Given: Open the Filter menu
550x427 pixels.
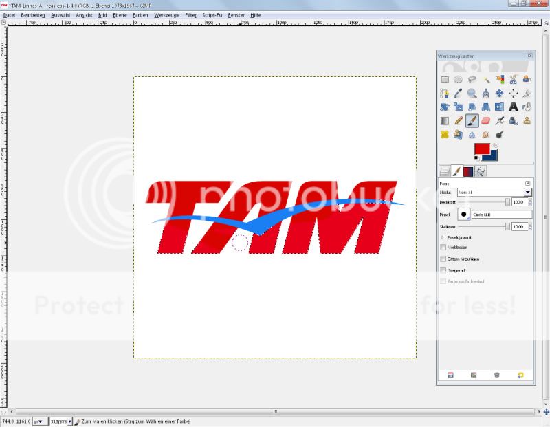Looking at the screenshot, I should 190,14.
